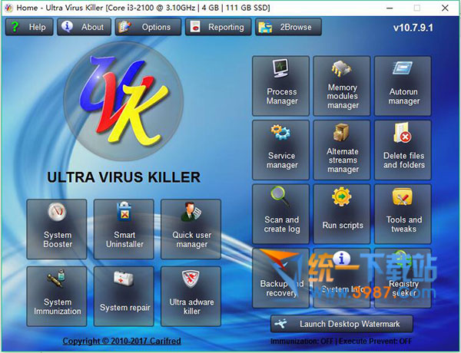Launch the Autorun manager
The height and width of the screenshot is (353, 461).
403,86
